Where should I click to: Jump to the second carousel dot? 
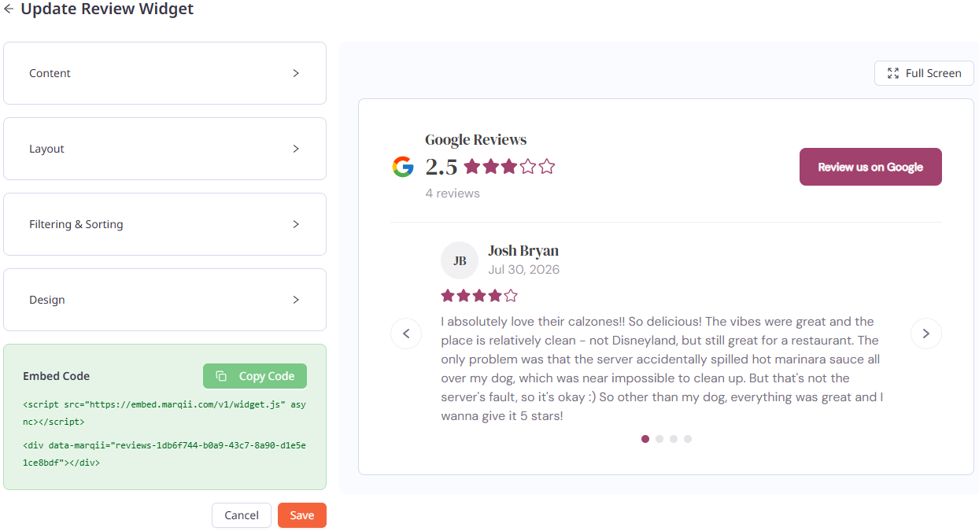click(659, 439)
